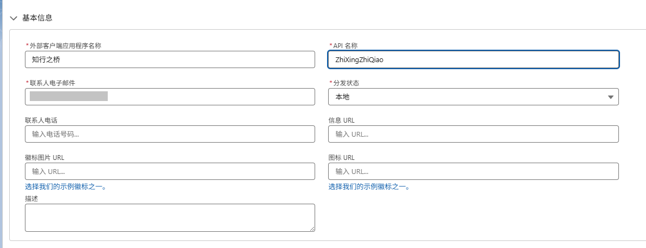Image resolution: width=646 pixels, height=248 pixels.
Task: Open sample logo link under 徽标图片 URL
Action: [x=66, y=186]
